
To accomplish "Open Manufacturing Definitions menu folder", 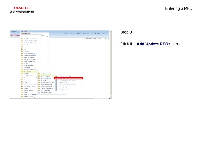I will [x=31, y=84].
